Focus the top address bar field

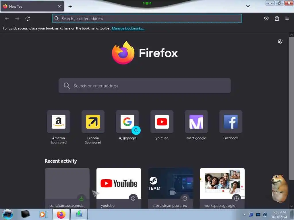[x=147, y=19]
